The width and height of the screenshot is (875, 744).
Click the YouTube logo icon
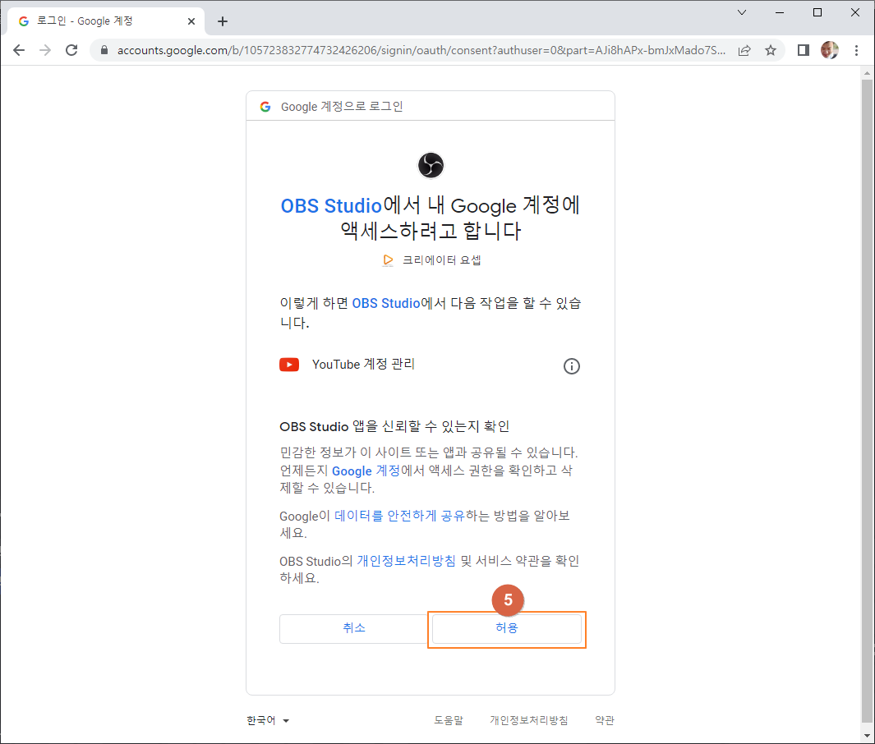[289, 365]
